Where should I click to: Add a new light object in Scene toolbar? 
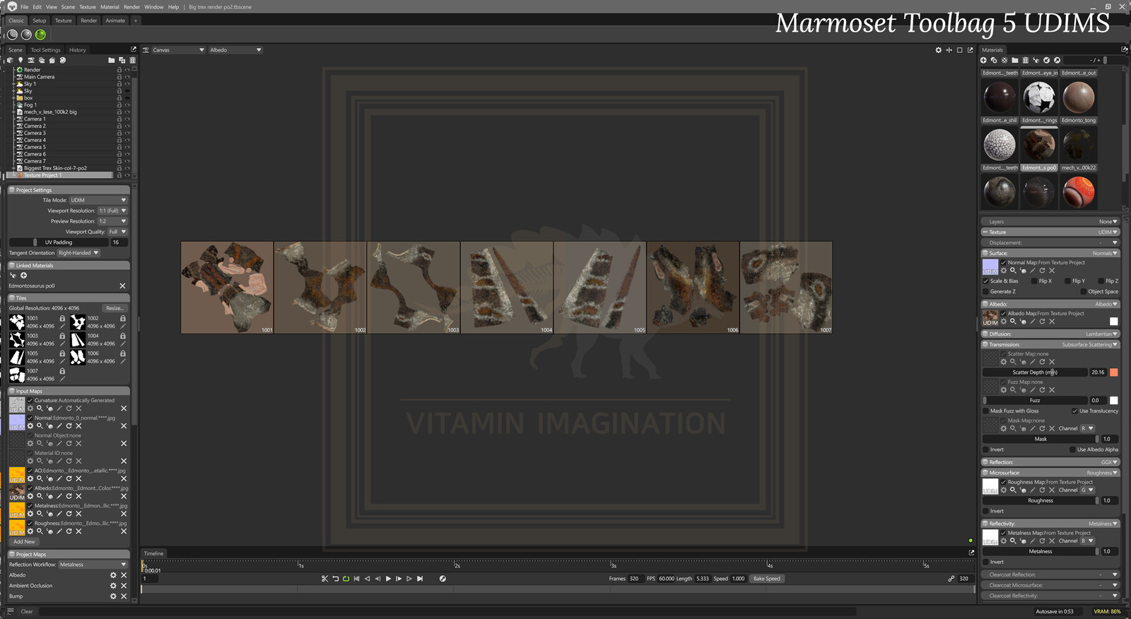pyautogui.click(x=20, y=60)
